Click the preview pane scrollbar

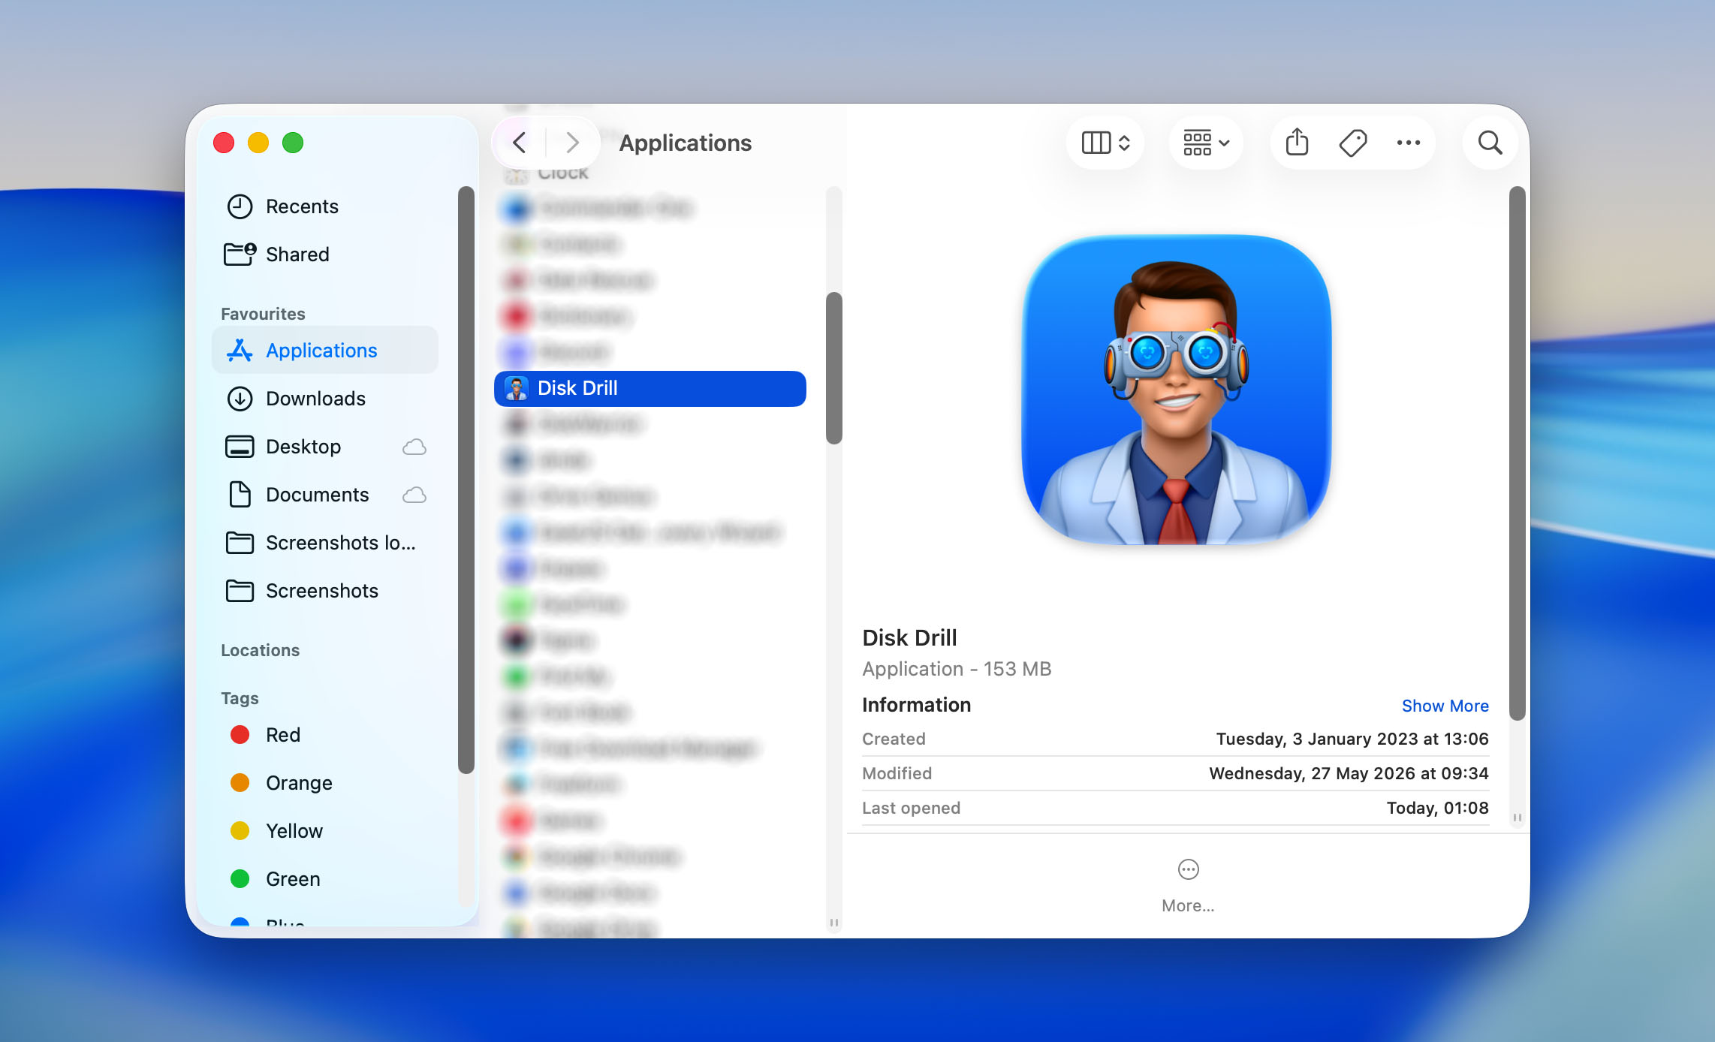pos(1517,453)
